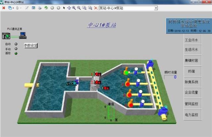
Task: Click the green 液位 level gauge bar
Action: (111, 112)
